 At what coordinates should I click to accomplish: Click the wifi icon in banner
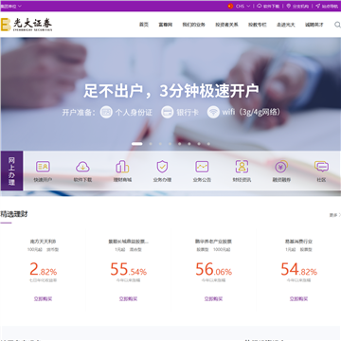coord(213,112)
